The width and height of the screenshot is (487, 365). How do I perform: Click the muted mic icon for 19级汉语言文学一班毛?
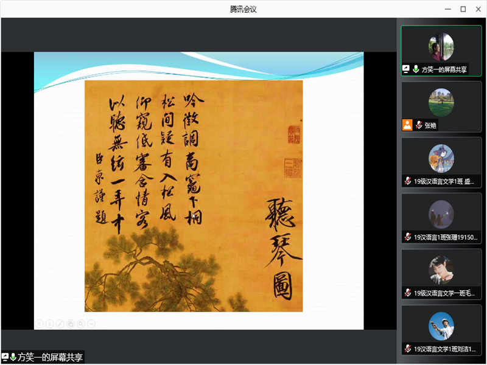(x=408, y=293)
